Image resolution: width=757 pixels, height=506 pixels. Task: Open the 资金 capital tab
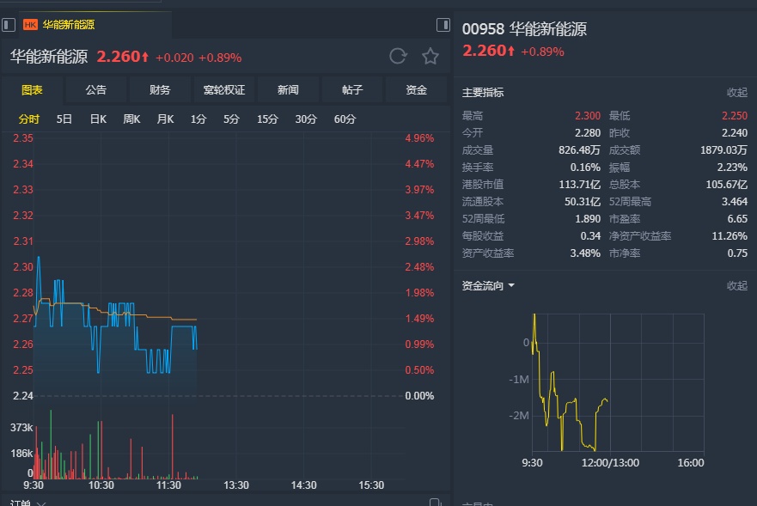pos(416,90)
